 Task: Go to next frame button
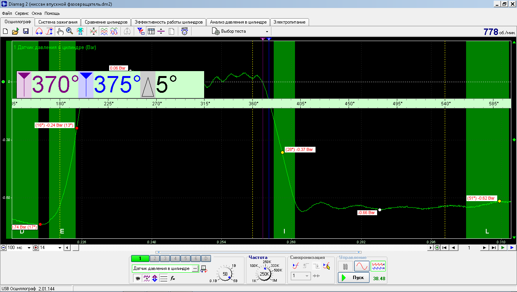coord(484,248)
